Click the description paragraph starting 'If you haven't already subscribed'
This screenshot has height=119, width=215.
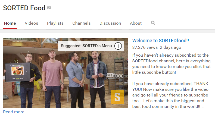[x=172, y=64]
